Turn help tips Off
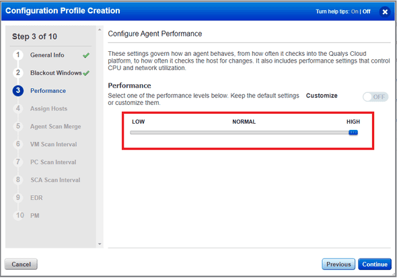Screen dimensions: 397x278 point(366,11)
